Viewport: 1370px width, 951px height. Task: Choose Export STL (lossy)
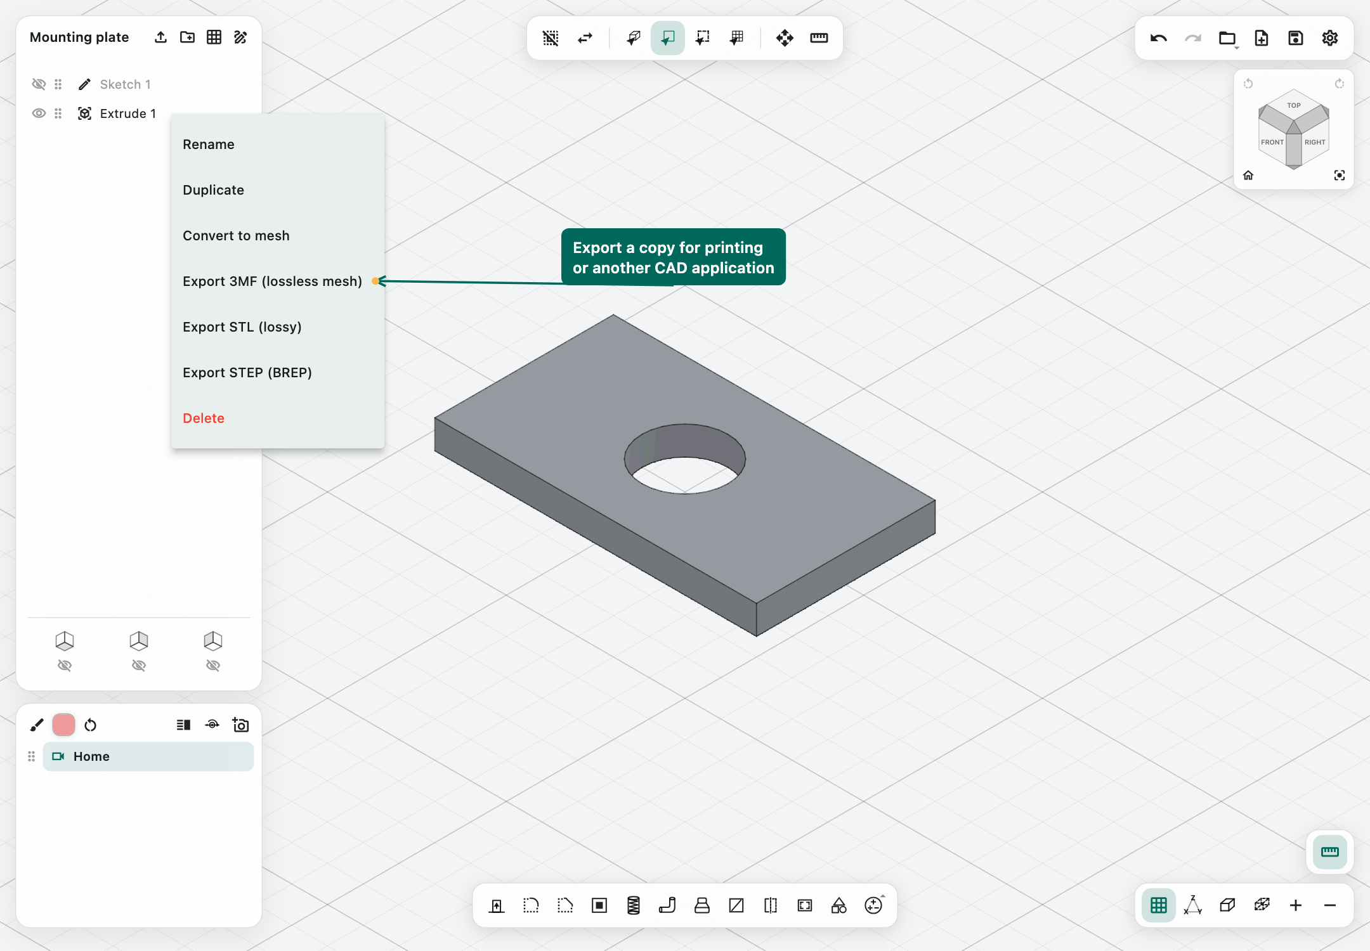[277, 327]
